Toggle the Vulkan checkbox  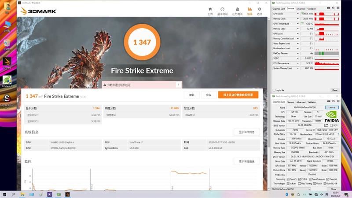[x=288, y=183]
